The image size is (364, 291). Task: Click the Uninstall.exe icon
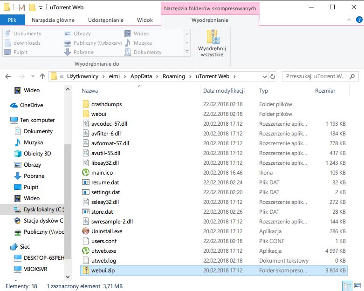(x=86, y=231)
